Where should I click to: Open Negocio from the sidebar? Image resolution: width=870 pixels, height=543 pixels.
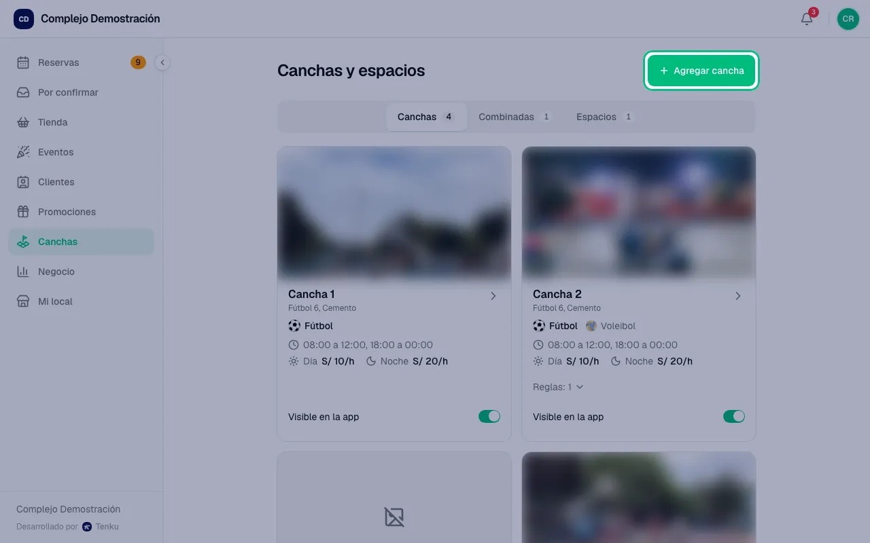[x=81, y=271]
